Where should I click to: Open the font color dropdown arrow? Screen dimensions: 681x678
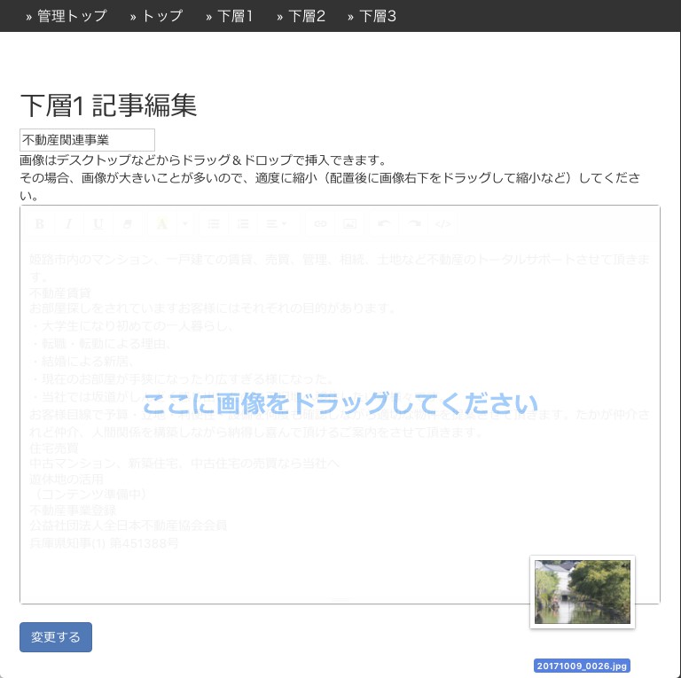184,223
